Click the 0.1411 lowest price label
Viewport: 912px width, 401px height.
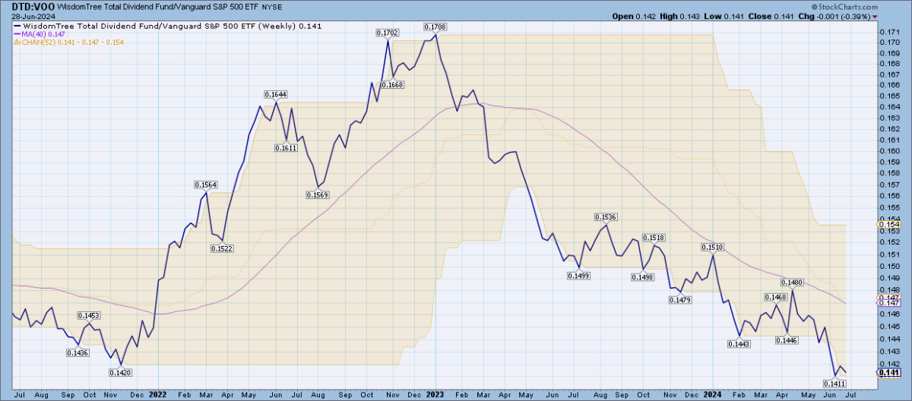[x=835, y=384]
